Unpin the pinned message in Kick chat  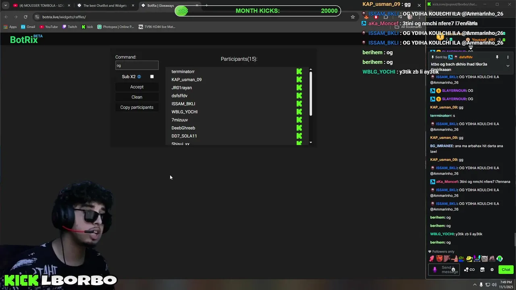497,57
